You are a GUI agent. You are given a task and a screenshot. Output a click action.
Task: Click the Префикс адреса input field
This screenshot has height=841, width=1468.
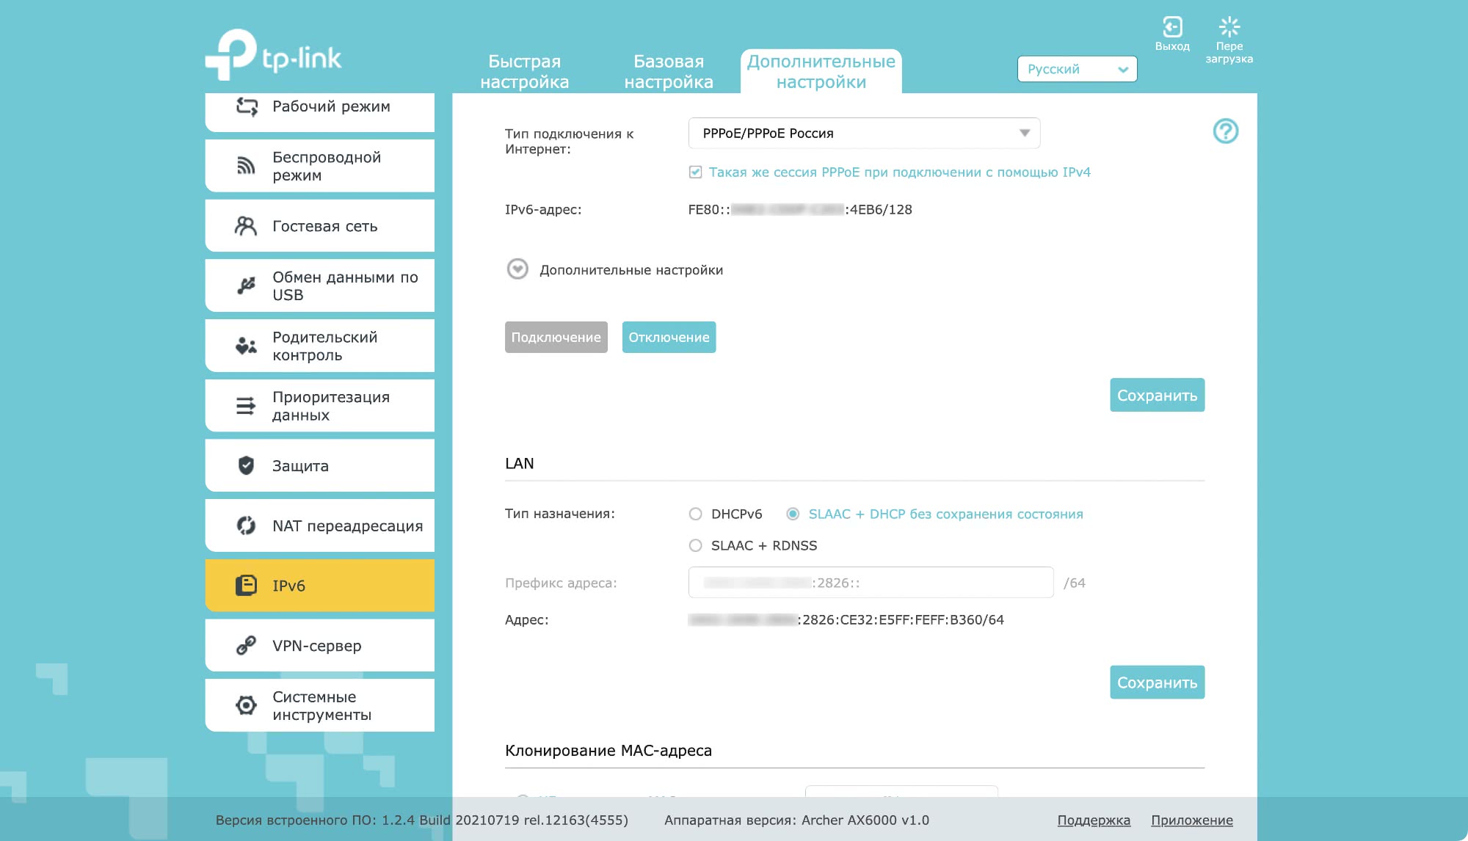click(871, 583)
